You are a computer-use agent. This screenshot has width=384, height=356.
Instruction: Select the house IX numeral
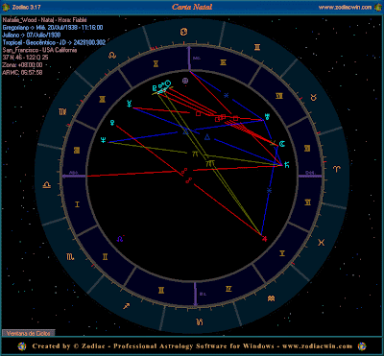(224, 62)
